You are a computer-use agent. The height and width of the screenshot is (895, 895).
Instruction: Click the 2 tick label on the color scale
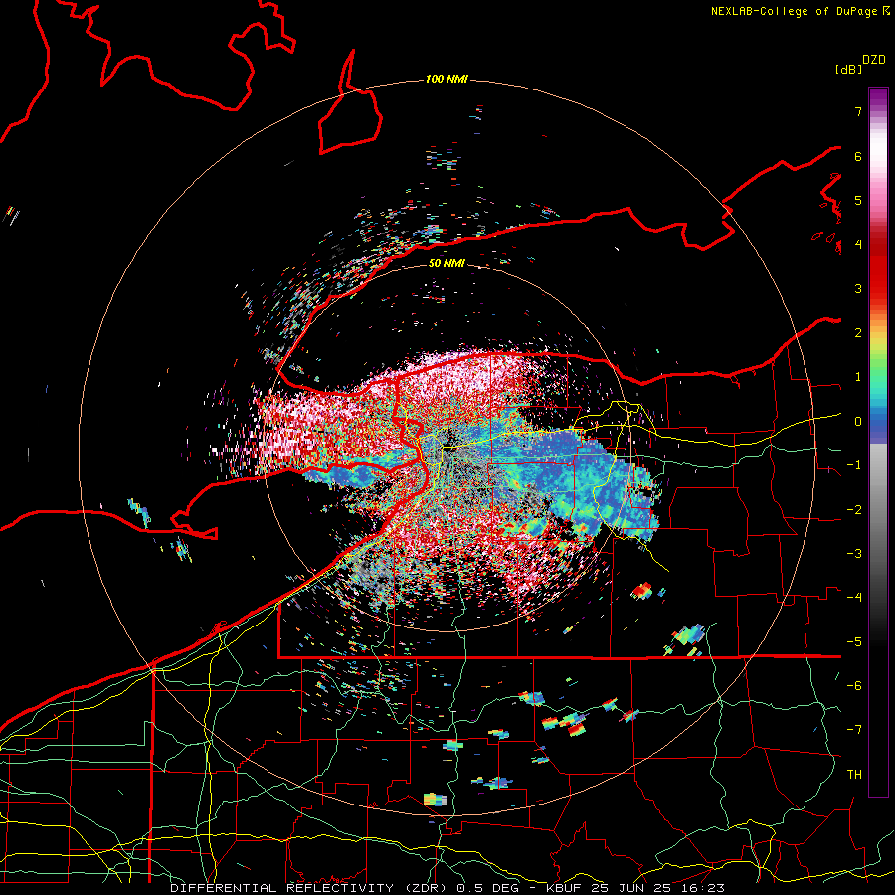tap(858, 333)
